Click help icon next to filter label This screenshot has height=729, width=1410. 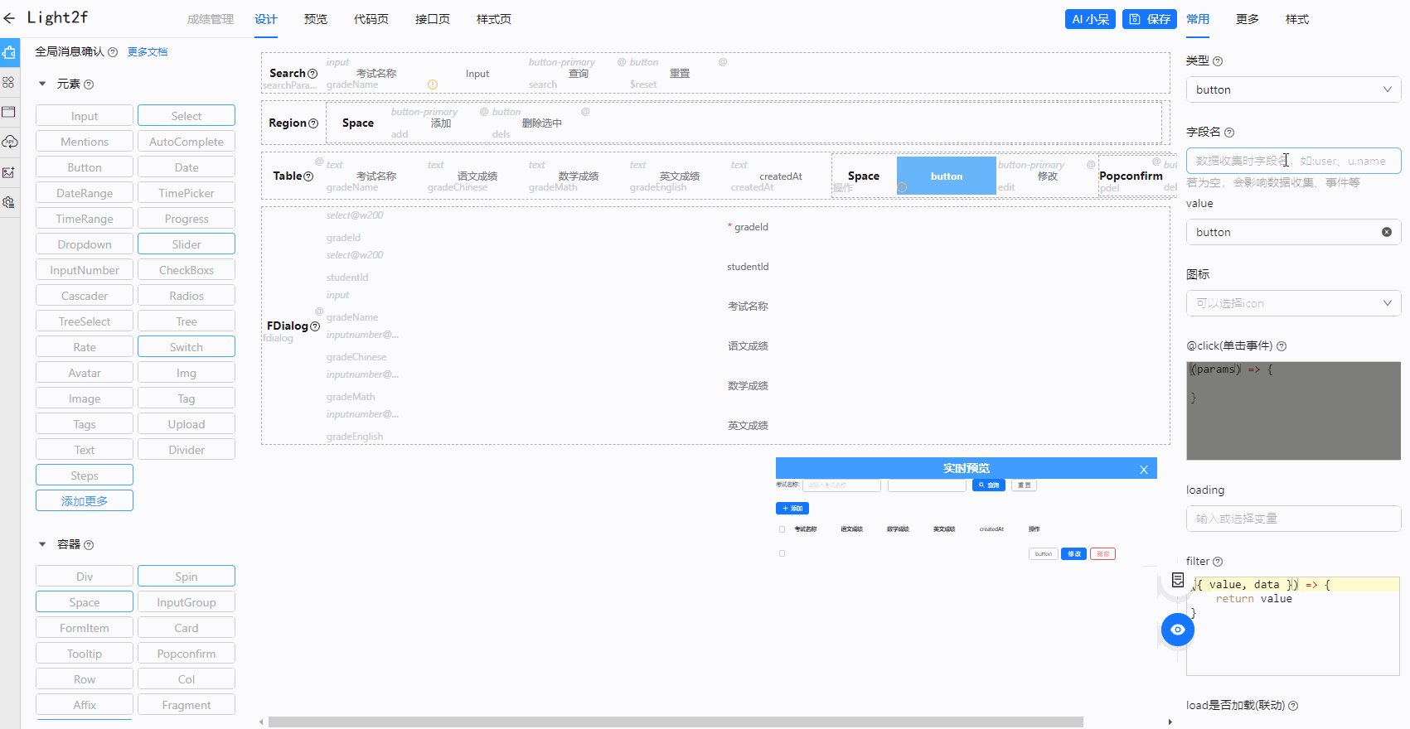coord(1218,562)
